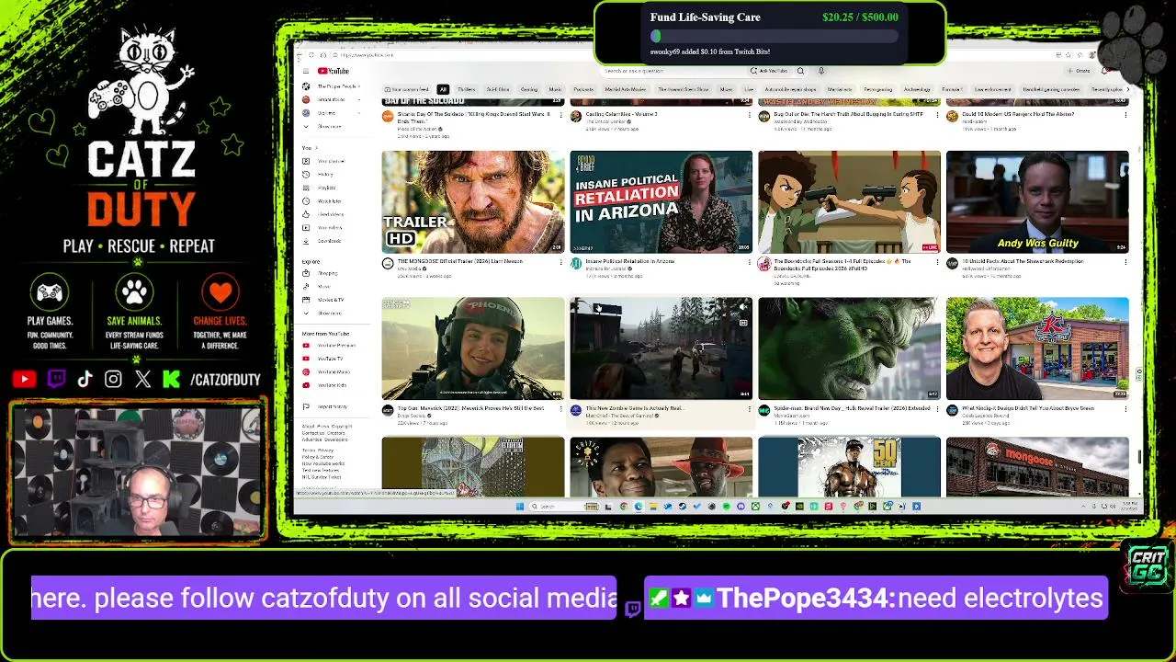This screenshot has width=1176, height=662.
Task: Start voice search with the microphone icon
Action: pos(820,71)
